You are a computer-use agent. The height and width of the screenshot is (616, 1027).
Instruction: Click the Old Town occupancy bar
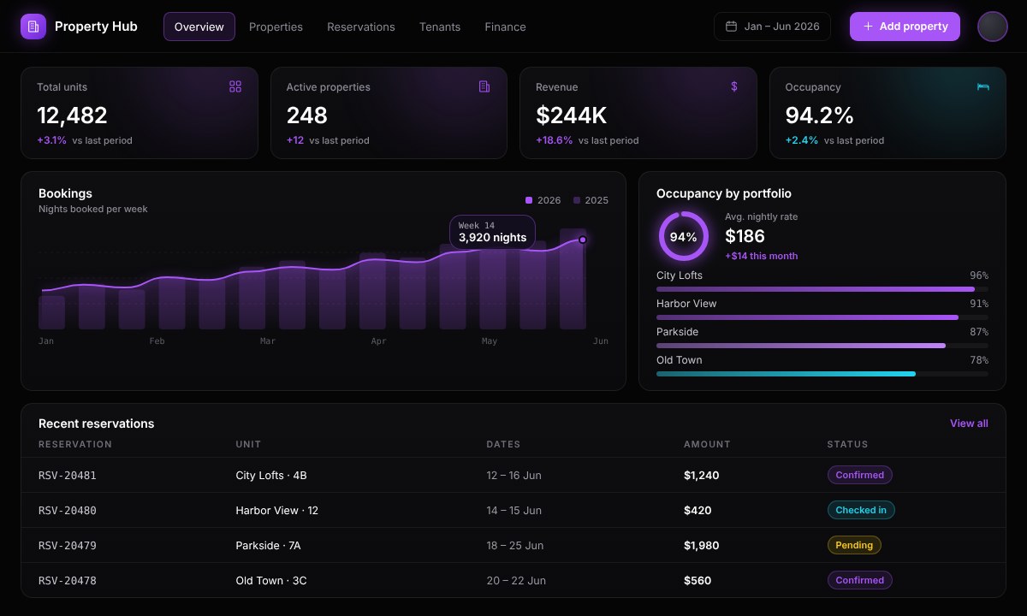822,374
